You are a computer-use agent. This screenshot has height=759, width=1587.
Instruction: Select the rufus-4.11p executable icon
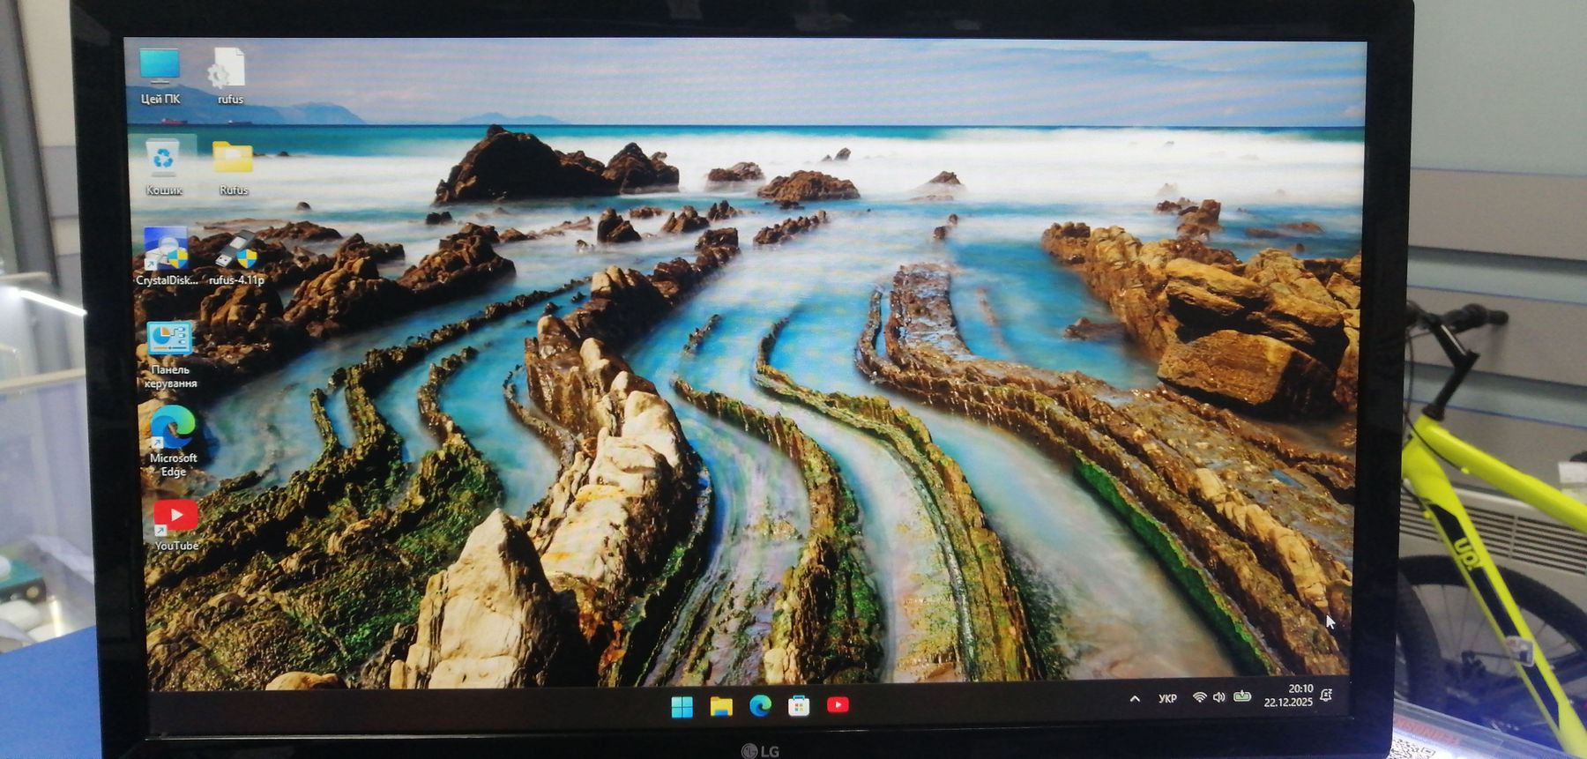click(x=237, y=251)
